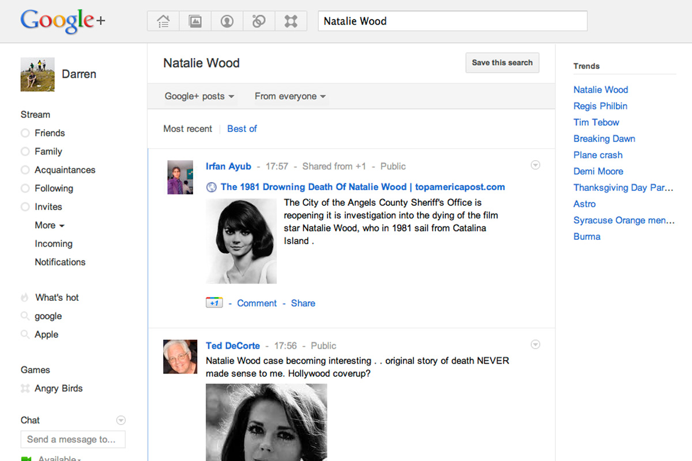Open the From everyone dropdown
This screenshot has width=692, height=461.
(289, 96)
